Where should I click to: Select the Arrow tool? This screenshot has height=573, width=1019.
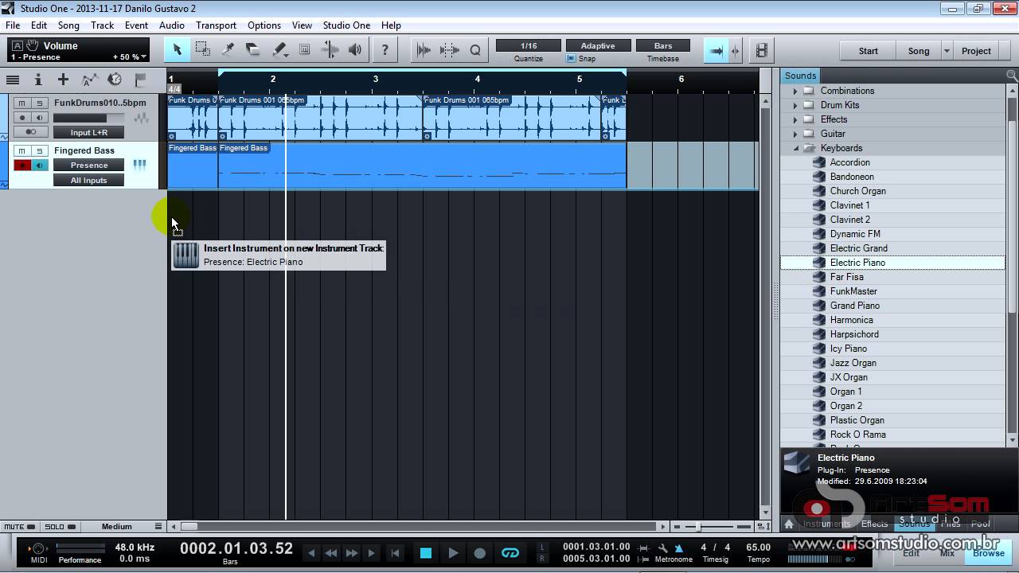[177, 50]
